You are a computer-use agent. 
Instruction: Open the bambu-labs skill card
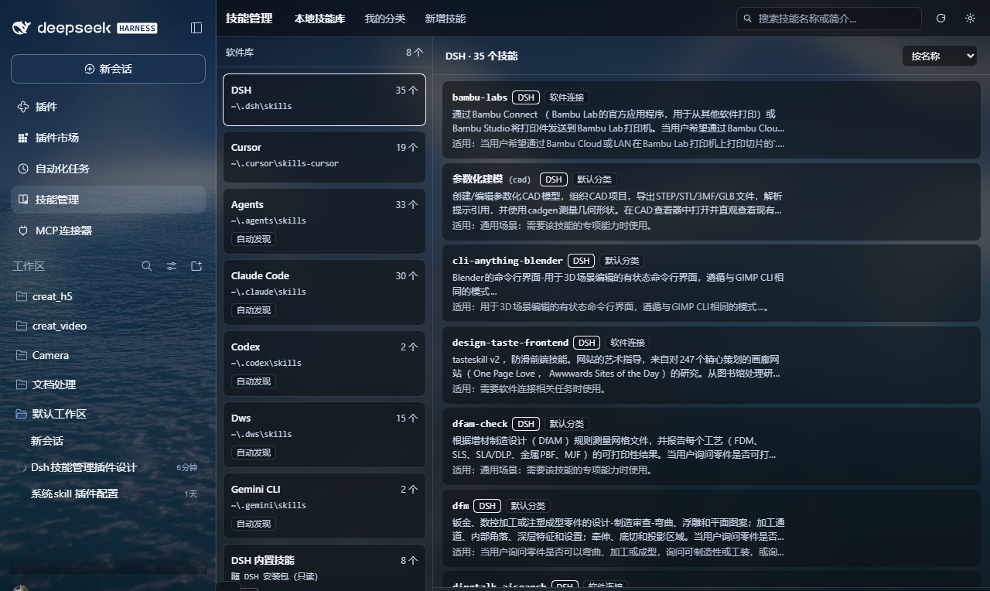click(x=711, y=120)
